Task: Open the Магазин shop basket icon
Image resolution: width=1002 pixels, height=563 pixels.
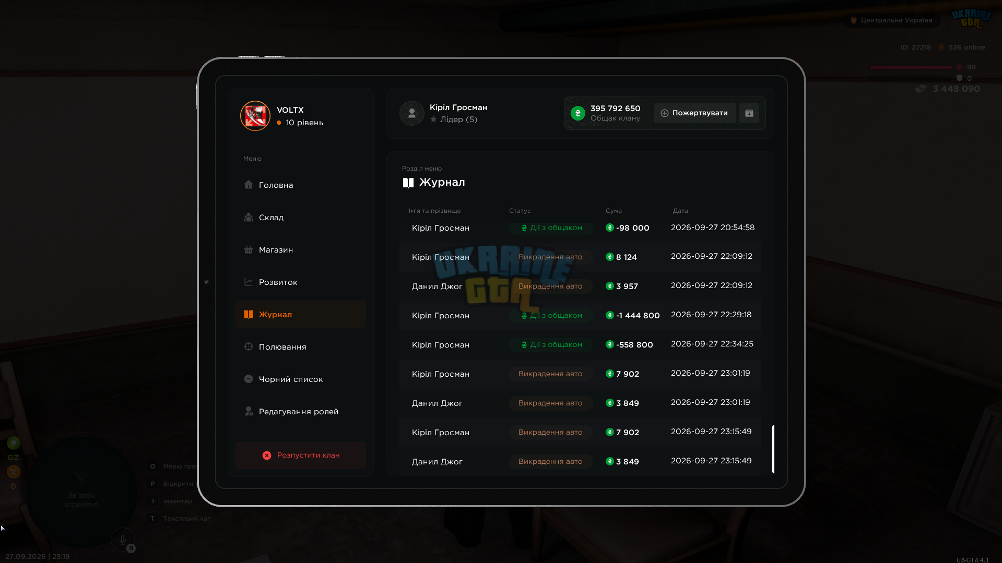Action: (x=249, y=249)
